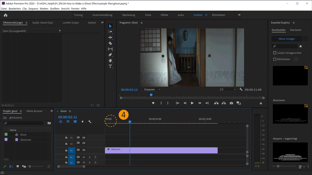Click the Meine Vorlagen button

287,39
